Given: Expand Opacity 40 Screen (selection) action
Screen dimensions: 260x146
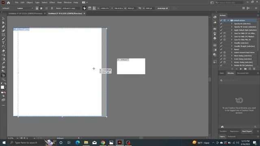Looking at the screenshot, I should [232, 27].
